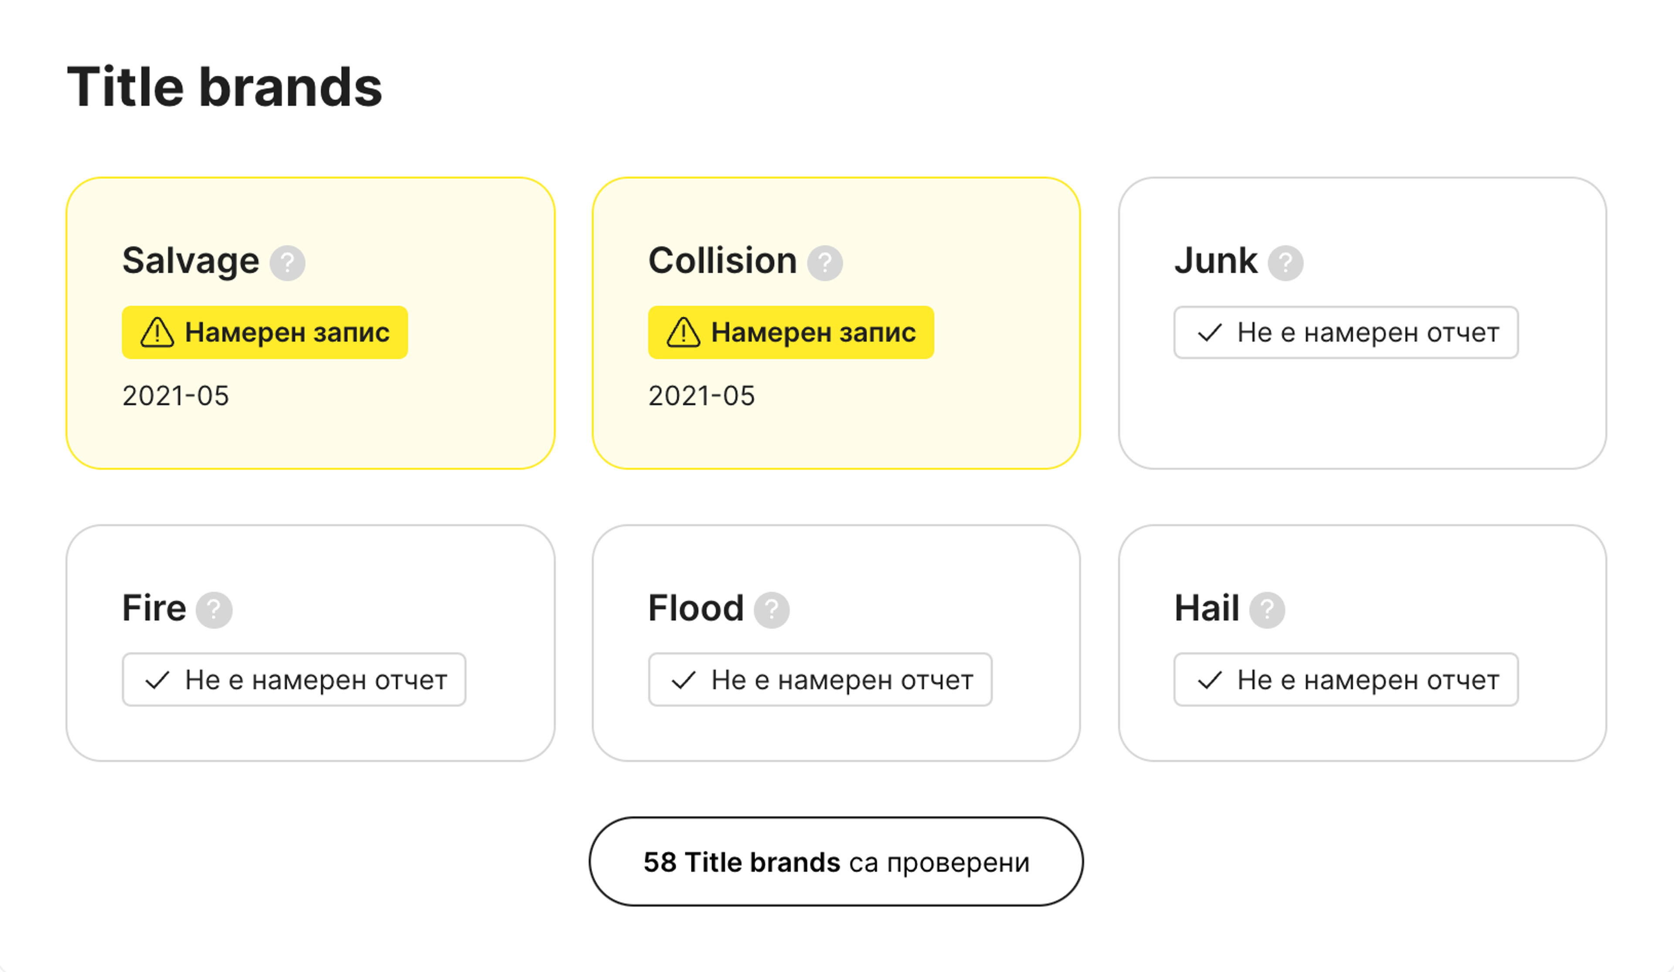Click the checkmark in the Junk status
The image size is (1674, 972).
1210,332
